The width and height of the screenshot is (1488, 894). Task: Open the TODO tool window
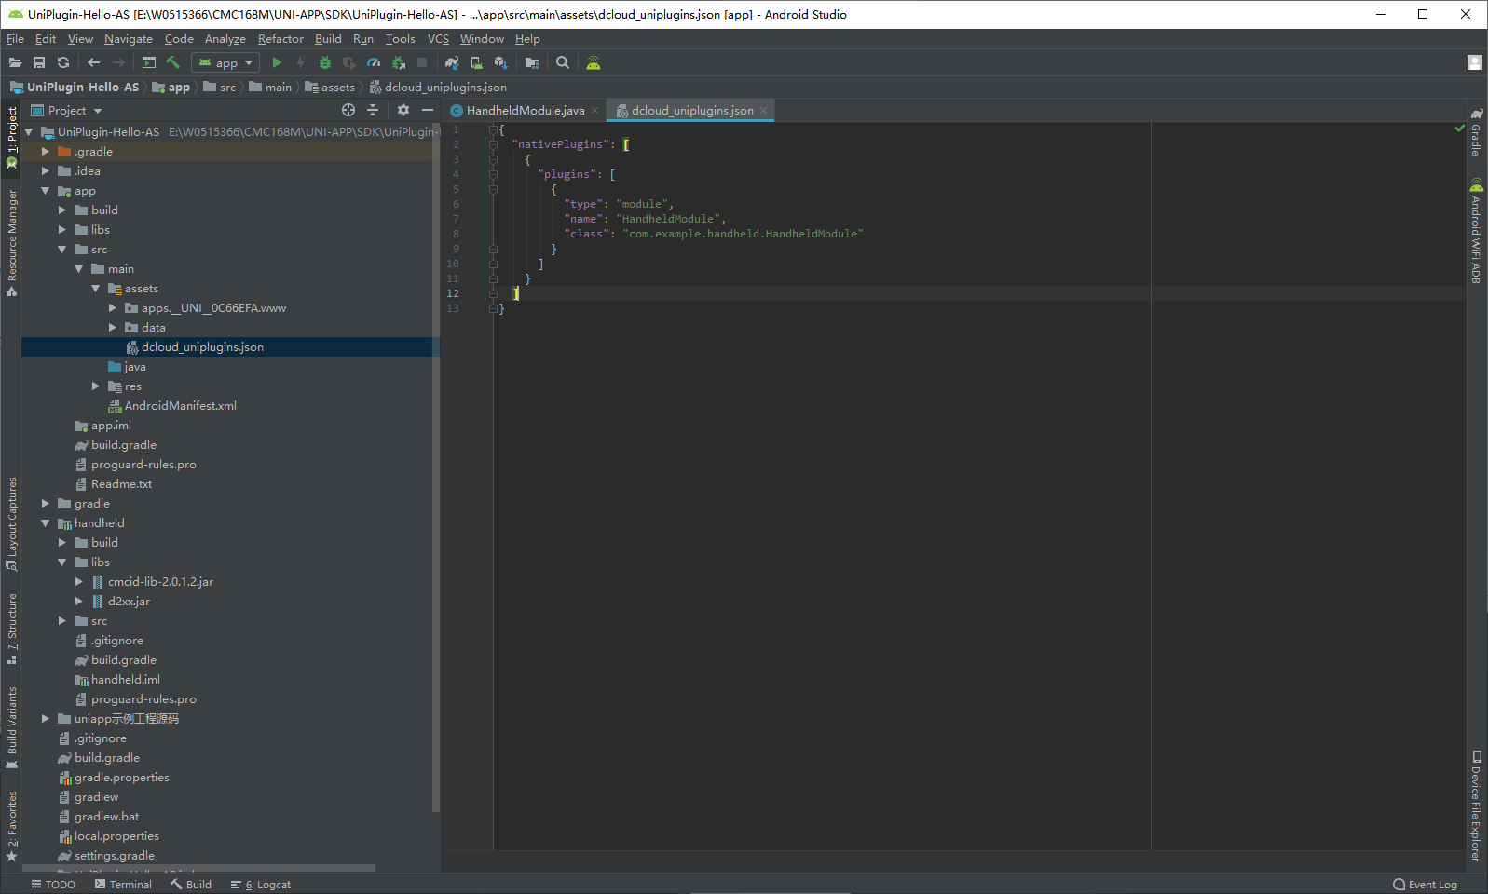click(x=53, y=884)
